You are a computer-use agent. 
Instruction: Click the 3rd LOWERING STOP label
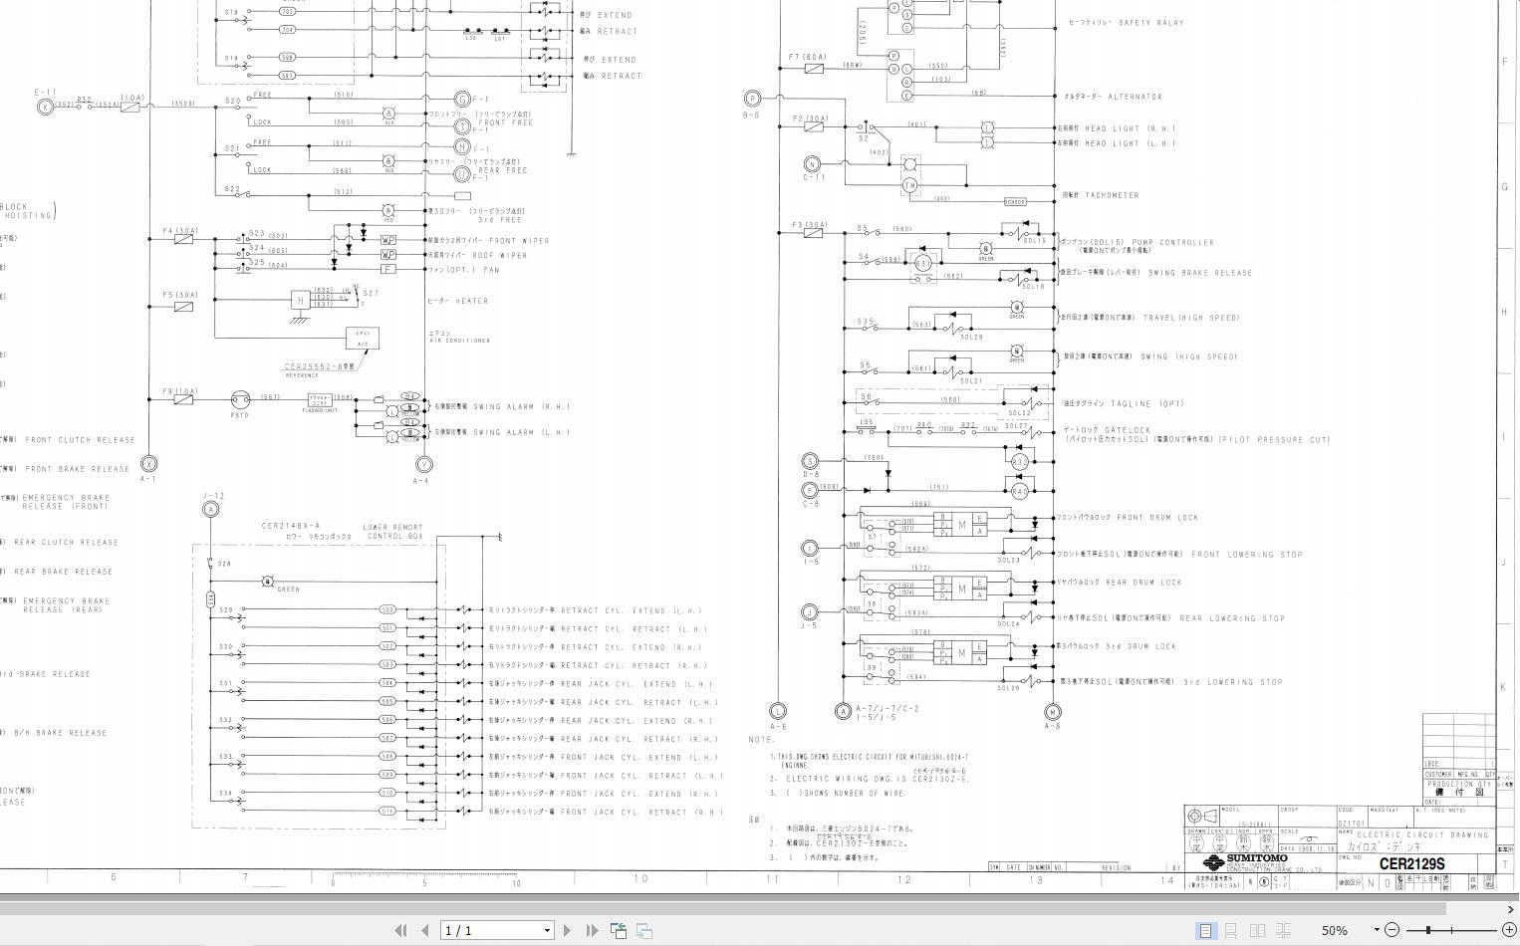pyautogui.click(x=1233, y=682)
